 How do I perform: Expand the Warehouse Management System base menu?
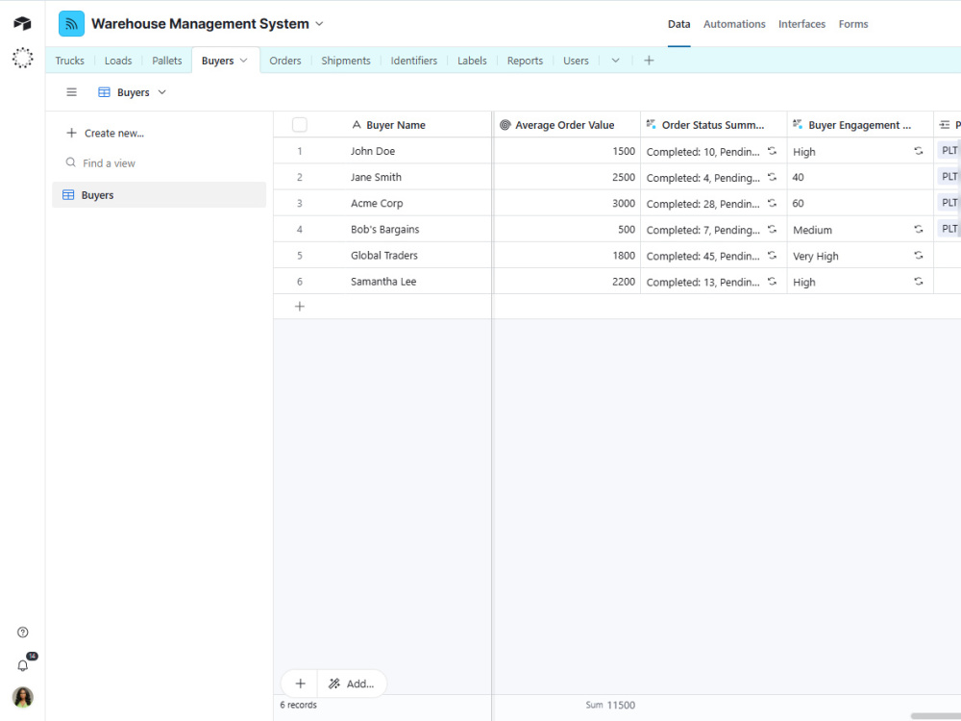coord(319,24)
